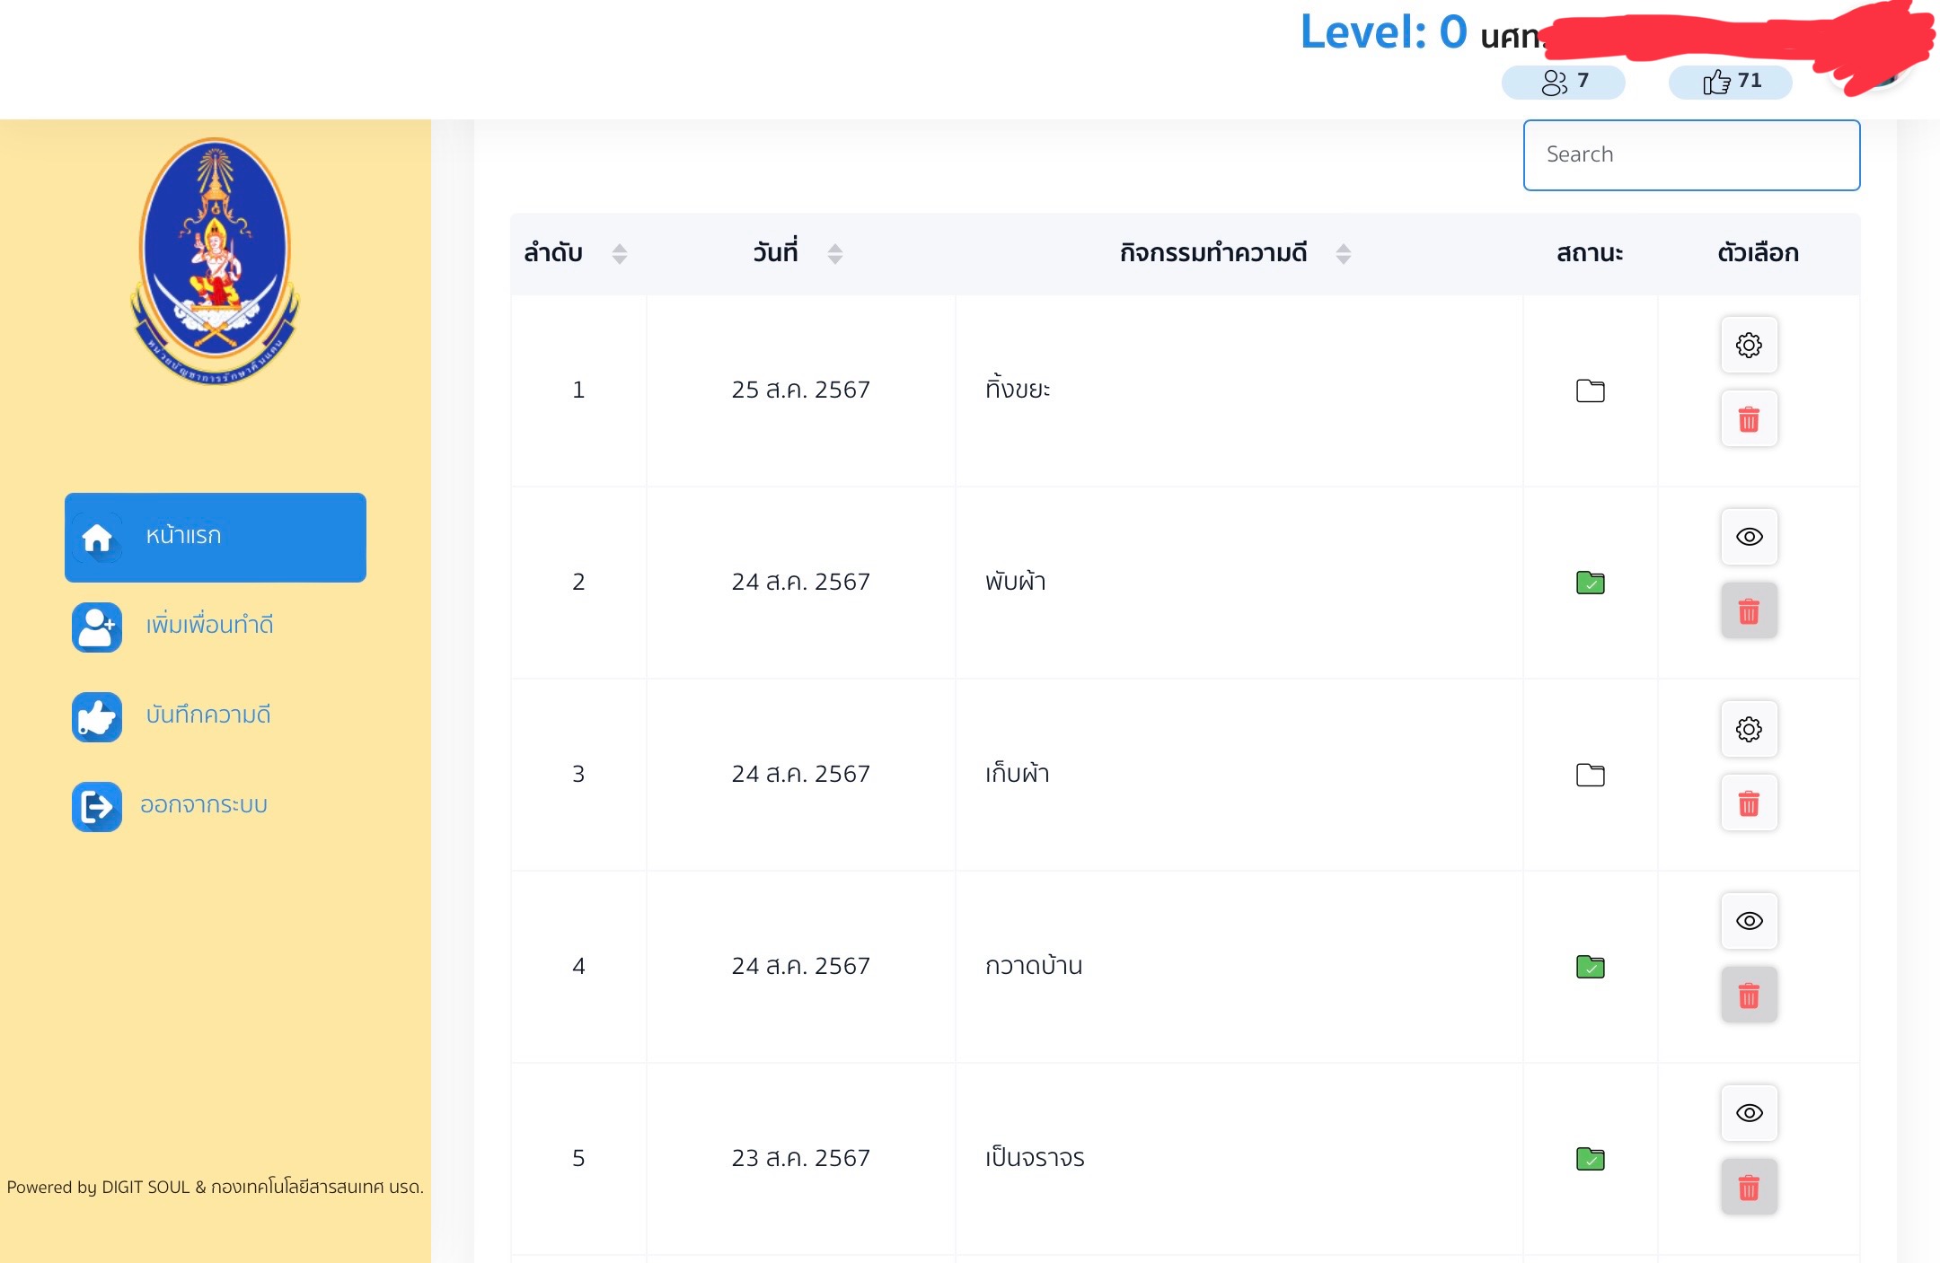Sort table by ลำดับ column arrows
Viewport: 1940px width, 1263px height.
click(619, 254)
